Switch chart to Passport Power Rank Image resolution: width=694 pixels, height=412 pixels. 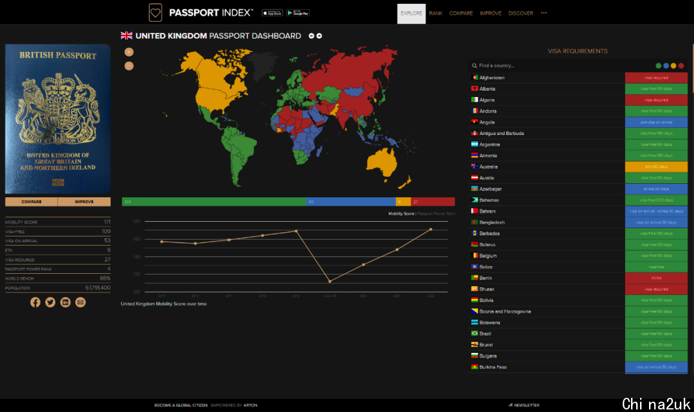(x=436, y=214)
